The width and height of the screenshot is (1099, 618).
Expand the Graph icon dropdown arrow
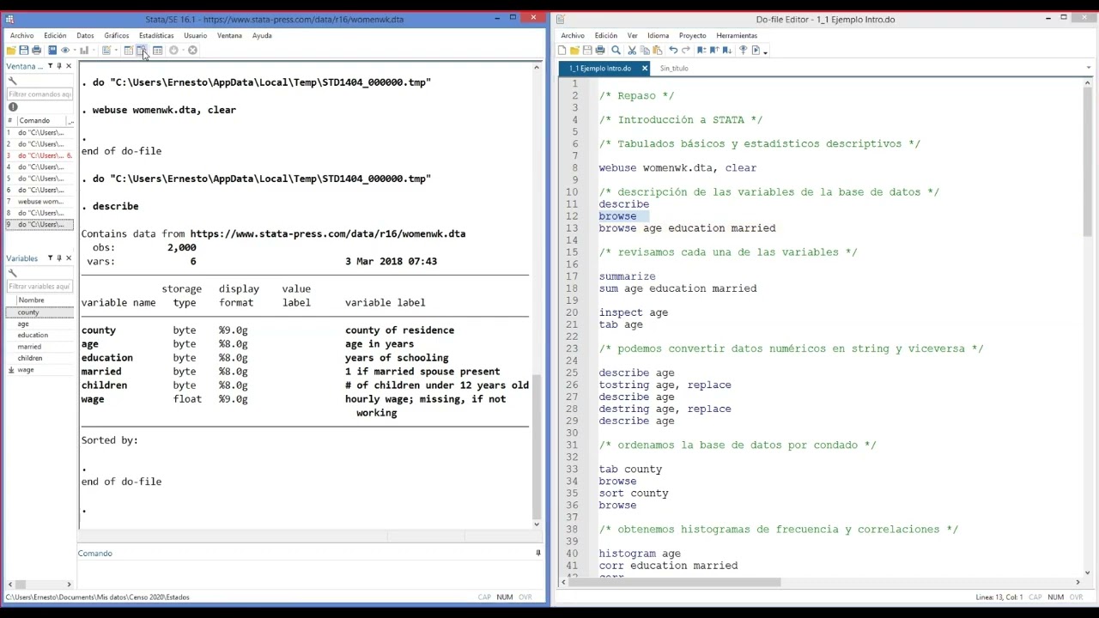point(94,50)
